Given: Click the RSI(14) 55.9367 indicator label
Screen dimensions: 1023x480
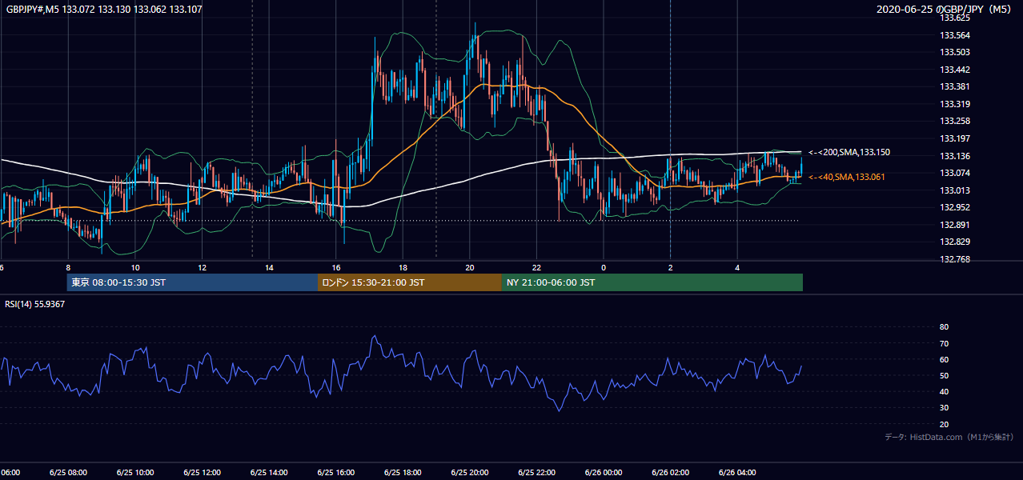Looking at the screenshot, I should coord(35,304).
